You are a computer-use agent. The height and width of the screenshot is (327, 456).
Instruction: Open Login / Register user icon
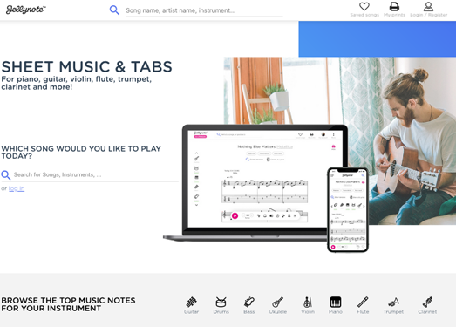coord(428,6)
